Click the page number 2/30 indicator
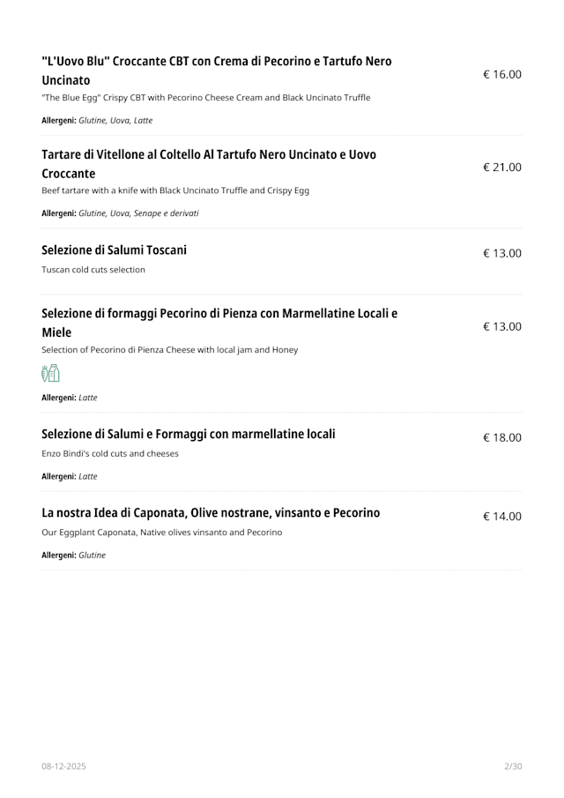This screenshot has width=564, height=798. click(512, 767)
